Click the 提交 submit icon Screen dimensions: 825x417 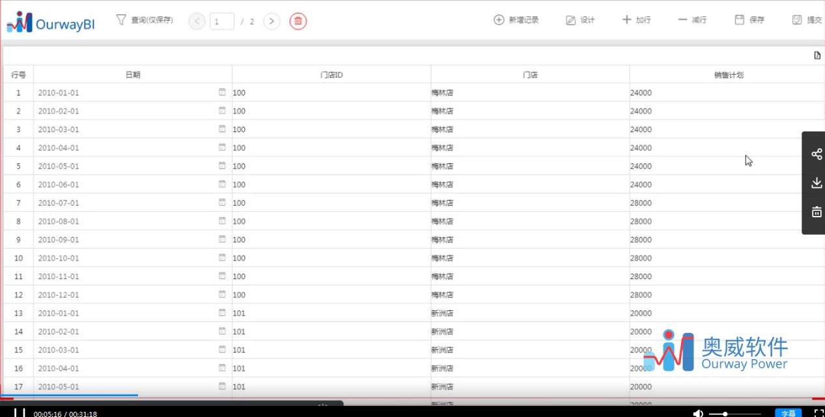click(x=797, y=20)
